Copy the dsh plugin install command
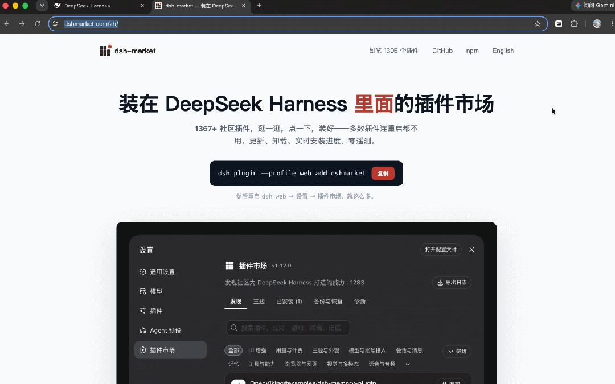Screen dimensions: 615x384 pyautogui.click(x=383, y=173)
